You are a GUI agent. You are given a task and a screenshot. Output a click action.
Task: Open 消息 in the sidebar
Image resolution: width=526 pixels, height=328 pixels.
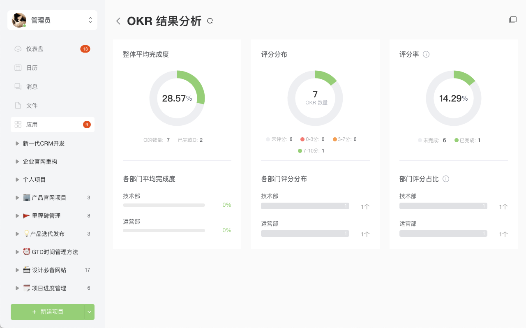point(53,87)
